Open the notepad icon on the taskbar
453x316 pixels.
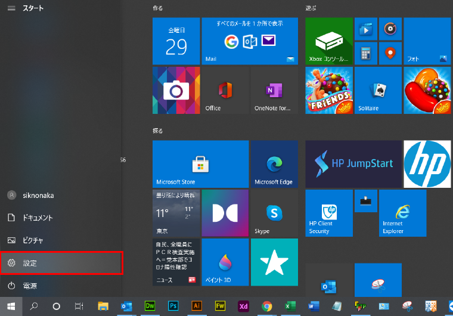[337, 306]
